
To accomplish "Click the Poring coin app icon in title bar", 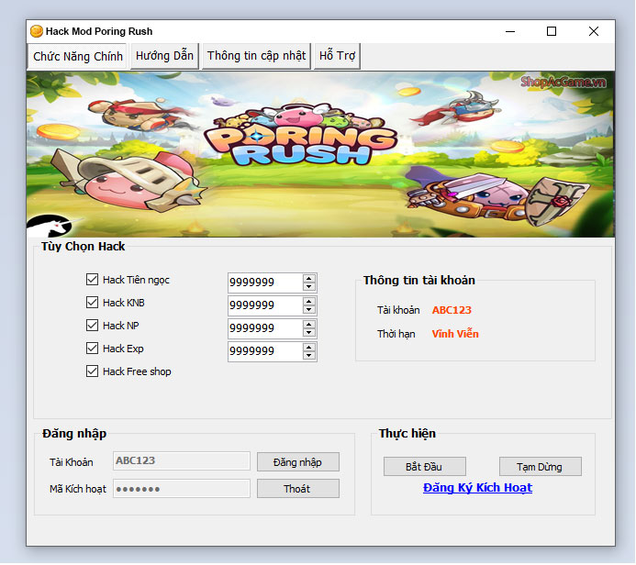I will tap(37, 31).
